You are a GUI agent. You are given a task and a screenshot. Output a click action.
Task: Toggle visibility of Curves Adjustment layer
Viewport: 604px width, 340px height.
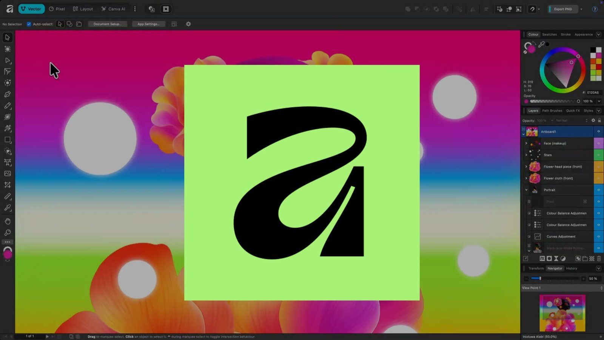click(598, 236)
